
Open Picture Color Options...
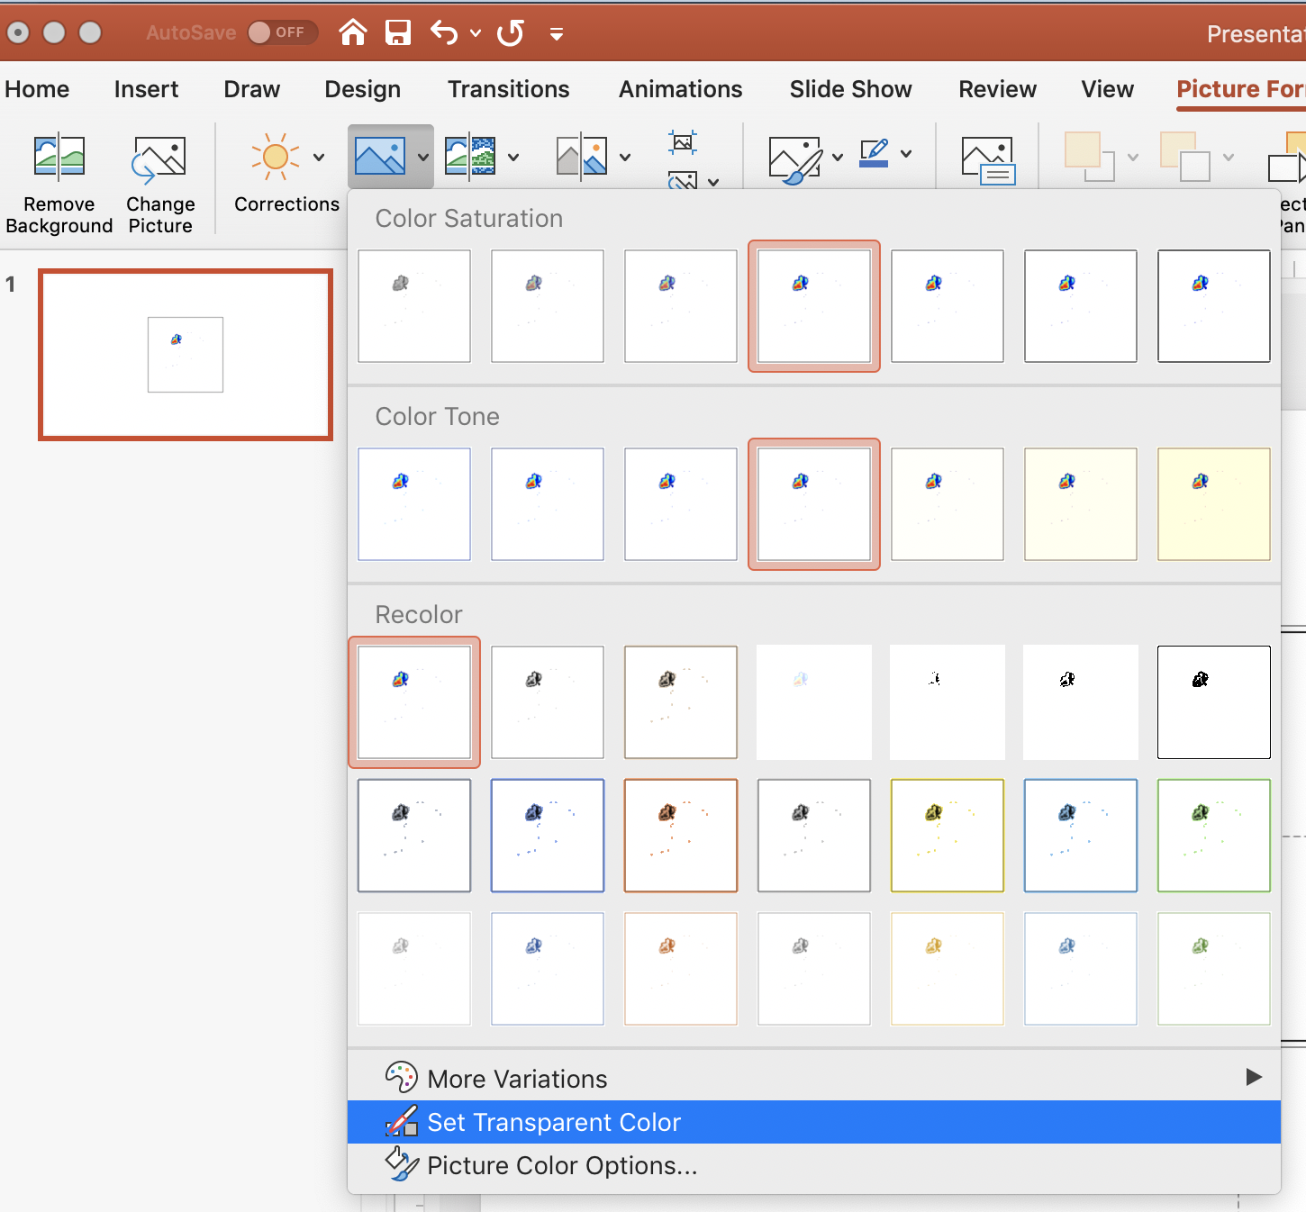(x=561, y=1165)
